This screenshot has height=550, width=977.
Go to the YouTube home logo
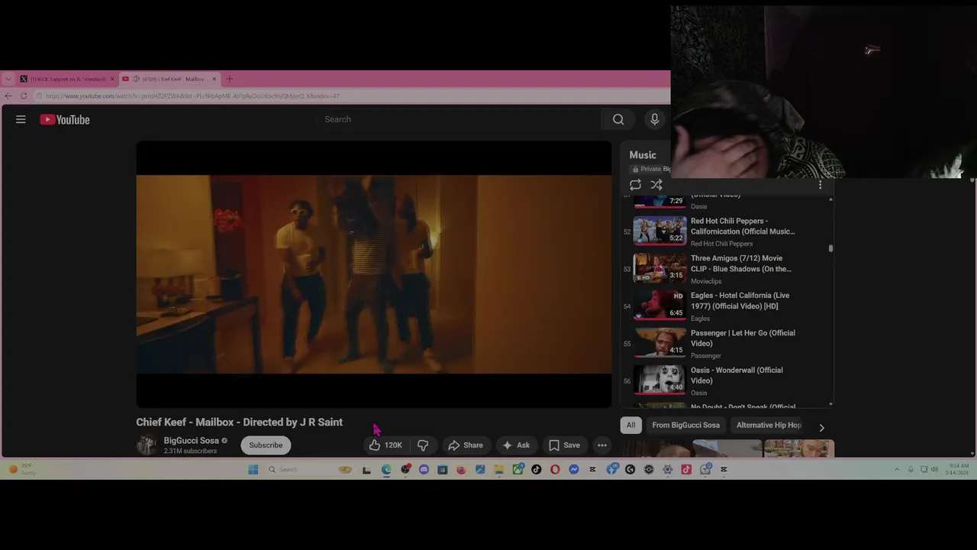(65, 119)
